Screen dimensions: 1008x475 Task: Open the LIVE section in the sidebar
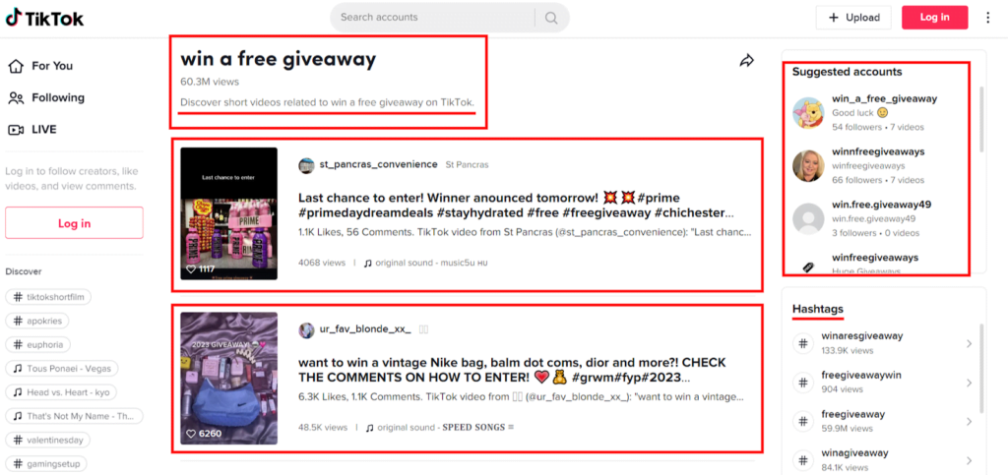(32, 130)
